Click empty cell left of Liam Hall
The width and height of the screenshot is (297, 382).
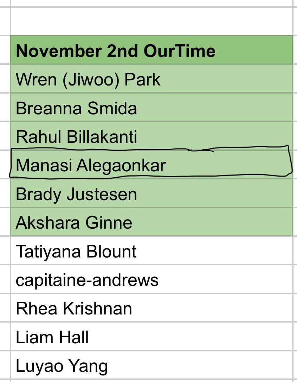point(5,337)
